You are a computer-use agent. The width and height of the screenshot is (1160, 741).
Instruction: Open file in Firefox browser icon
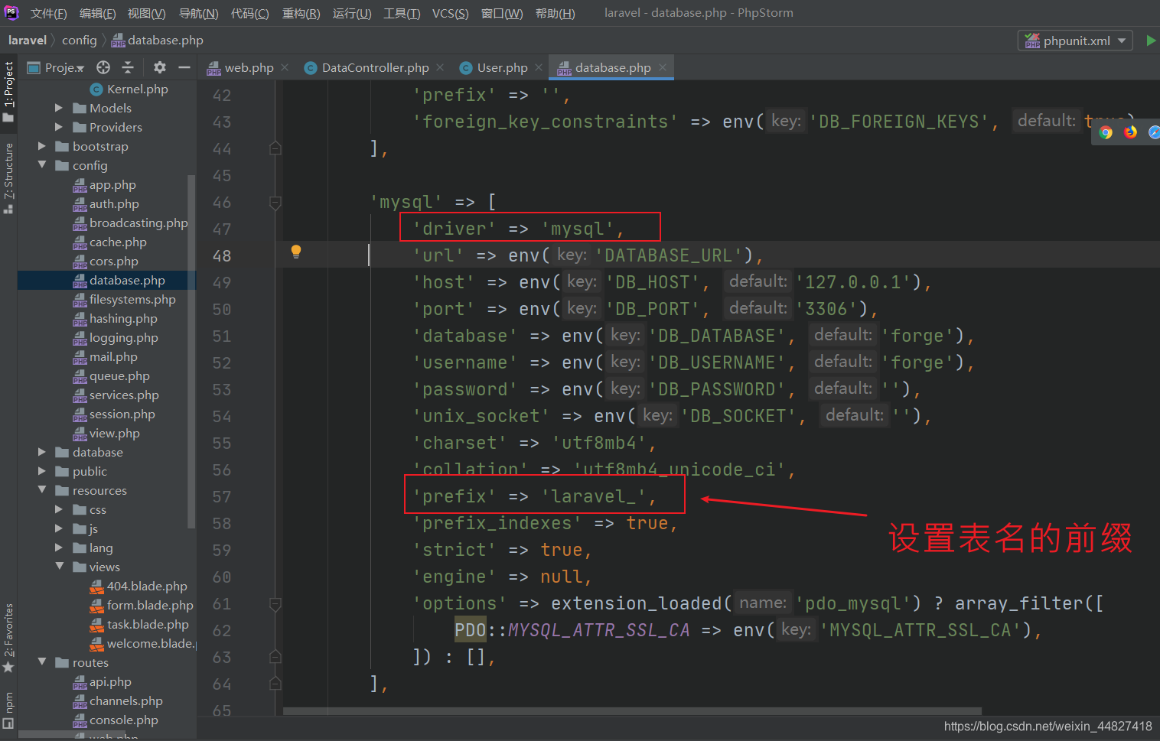coord(1130,132)
